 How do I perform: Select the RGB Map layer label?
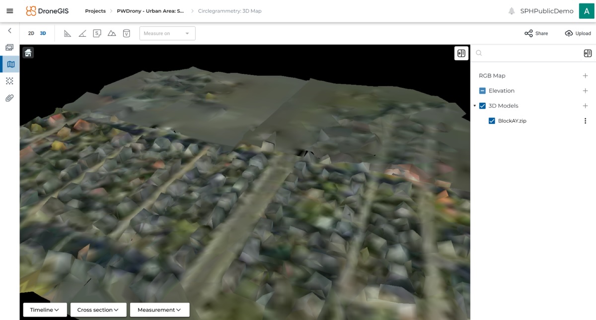tap(492, 76)
